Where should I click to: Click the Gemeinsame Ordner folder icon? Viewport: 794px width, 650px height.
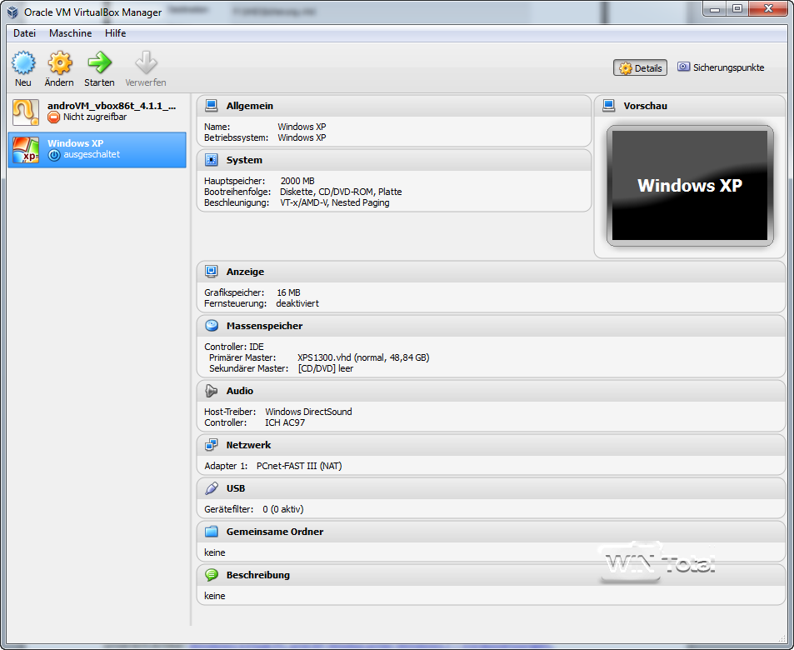[211, 532]
